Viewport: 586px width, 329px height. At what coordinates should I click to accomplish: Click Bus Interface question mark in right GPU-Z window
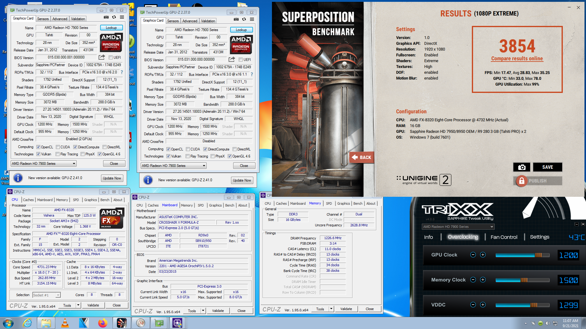coord(252,74)
